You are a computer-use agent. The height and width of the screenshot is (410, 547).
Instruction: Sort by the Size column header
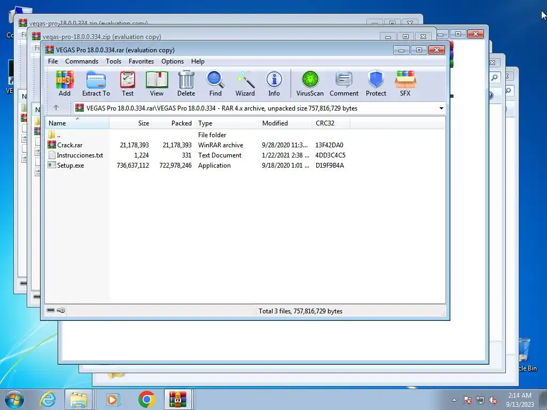130,123
